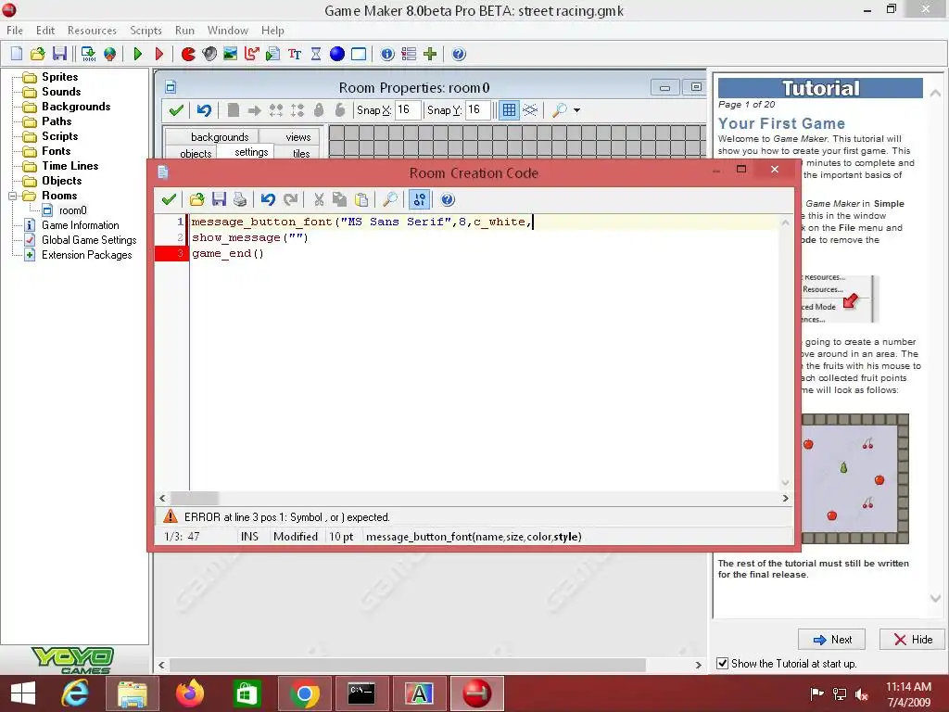Open Firefox from the taskbar
Viewport: 949px width, 712px height.
coord(189,693)
